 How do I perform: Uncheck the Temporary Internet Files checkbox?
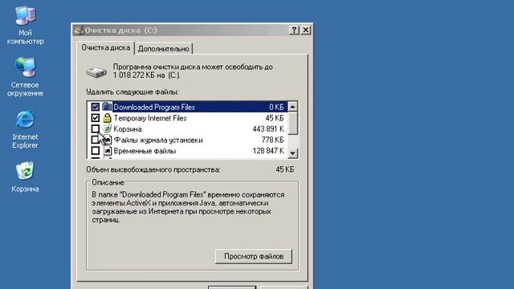[96, 118]
